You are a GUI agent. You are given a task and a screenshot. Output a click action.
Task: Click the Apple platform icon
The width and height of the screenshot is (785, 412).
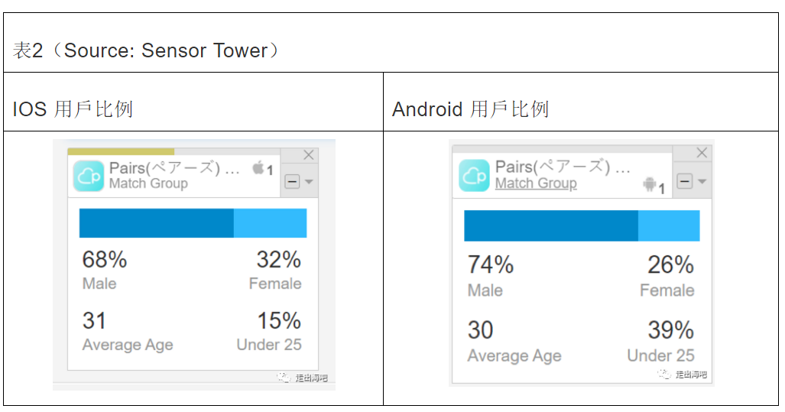(x=258, y=167)
